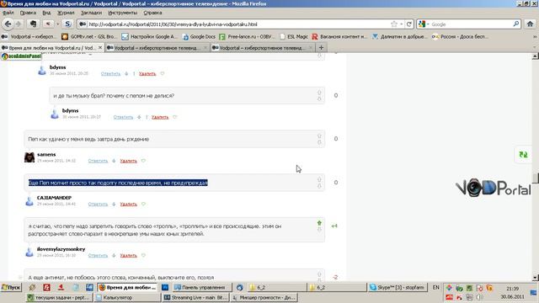Click the blue S toolbar icon

[67, 24]
